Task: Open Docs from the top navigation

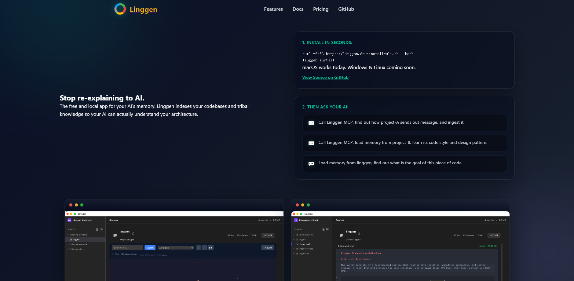Action: point(298,9)
